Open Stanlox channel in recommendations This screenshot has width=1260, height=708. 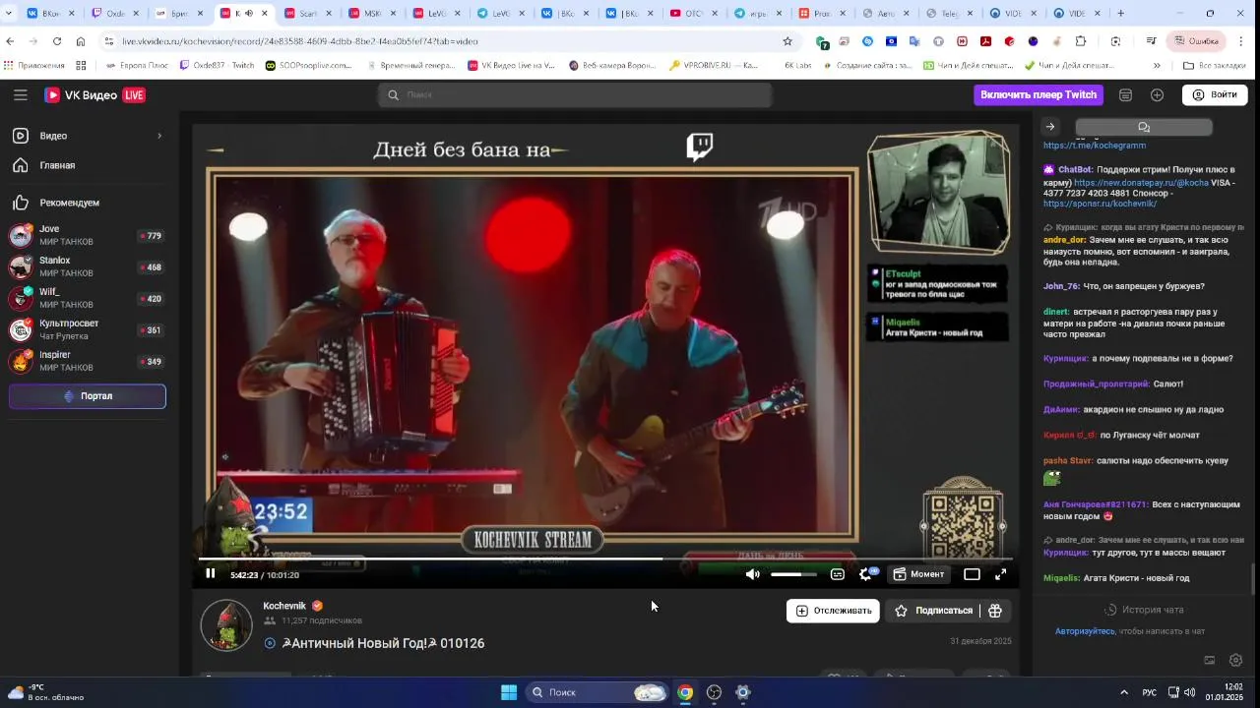pos(87,266)
